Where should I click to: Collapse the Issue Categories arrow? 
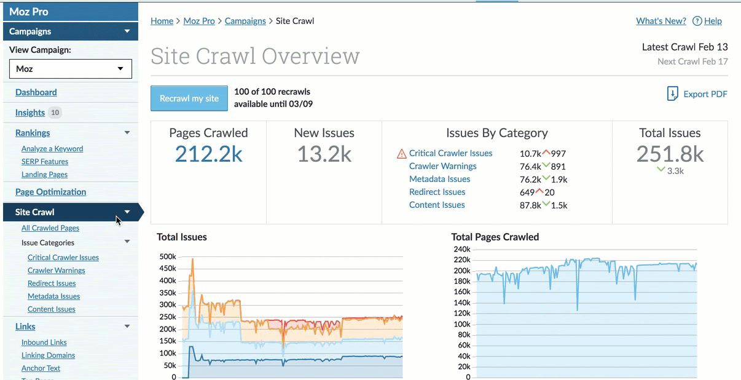pyautogui.click(x=127, y=242)
